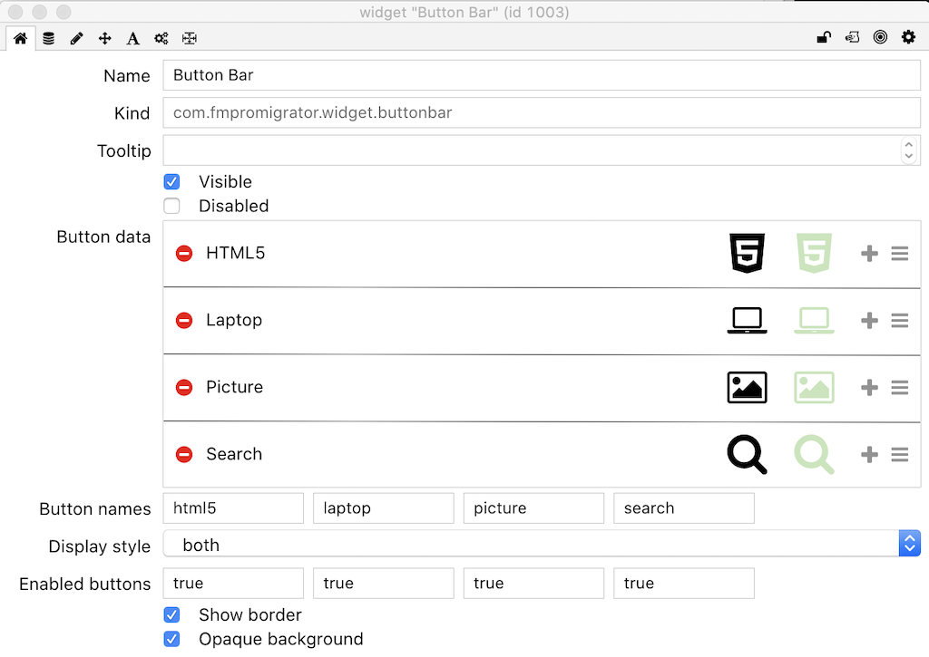Open settings gear at top right
Viewport: 929px width, 657px height.
coord(908,37)
